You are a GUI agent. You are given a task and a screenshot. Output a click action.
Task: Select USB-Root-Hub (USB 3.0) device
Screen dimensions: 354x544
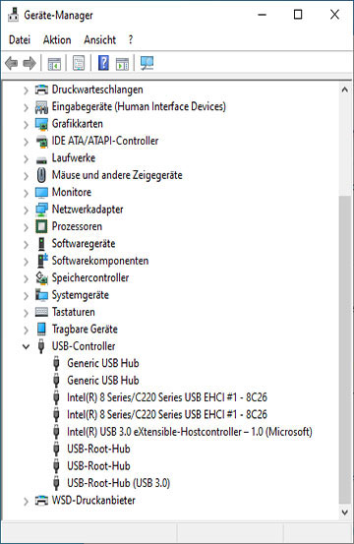point(118,483)
